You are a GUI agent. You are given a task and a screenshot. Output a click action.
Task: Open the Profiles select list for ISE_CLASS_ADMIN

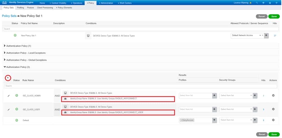point(196,96)
